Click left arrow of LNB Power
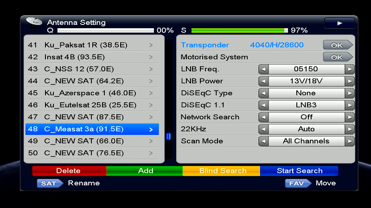Image resolution: width=371 pixels, height=208 pixels. (x=263, y=81)
